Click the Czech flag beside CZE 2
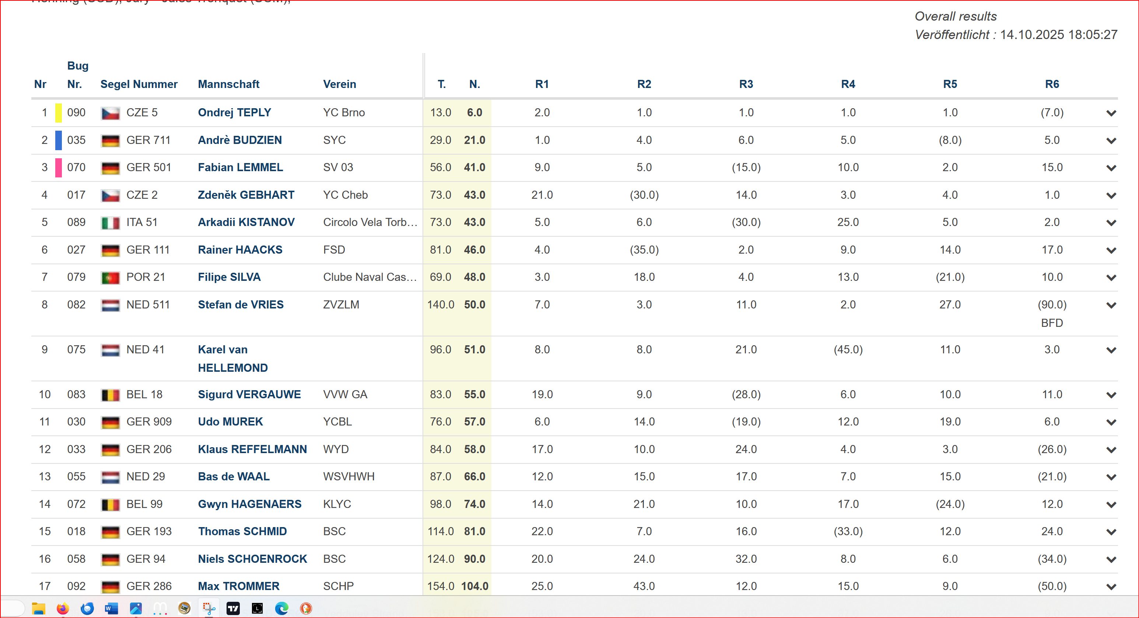The height and width of the screenshot is (618, 1139). (110, 195)
